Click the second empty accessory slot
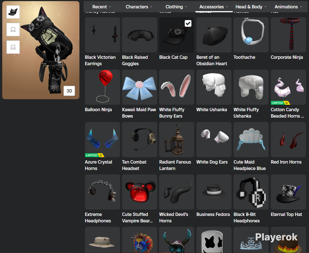Viewport: 309px width, 253px height. (x=13, y=47)
